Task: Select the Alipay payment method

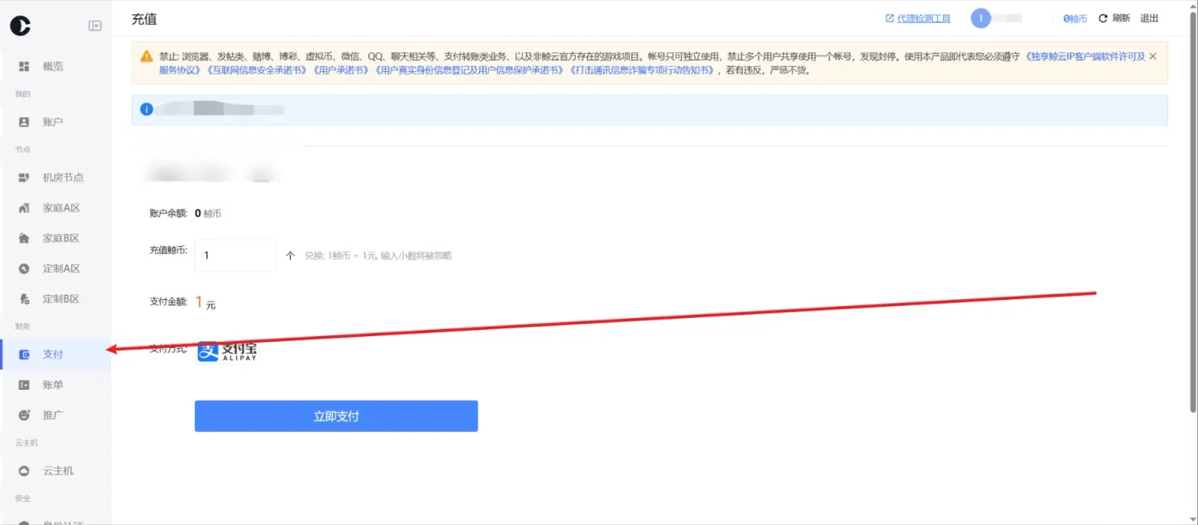Action: click(x=227, y=351)
